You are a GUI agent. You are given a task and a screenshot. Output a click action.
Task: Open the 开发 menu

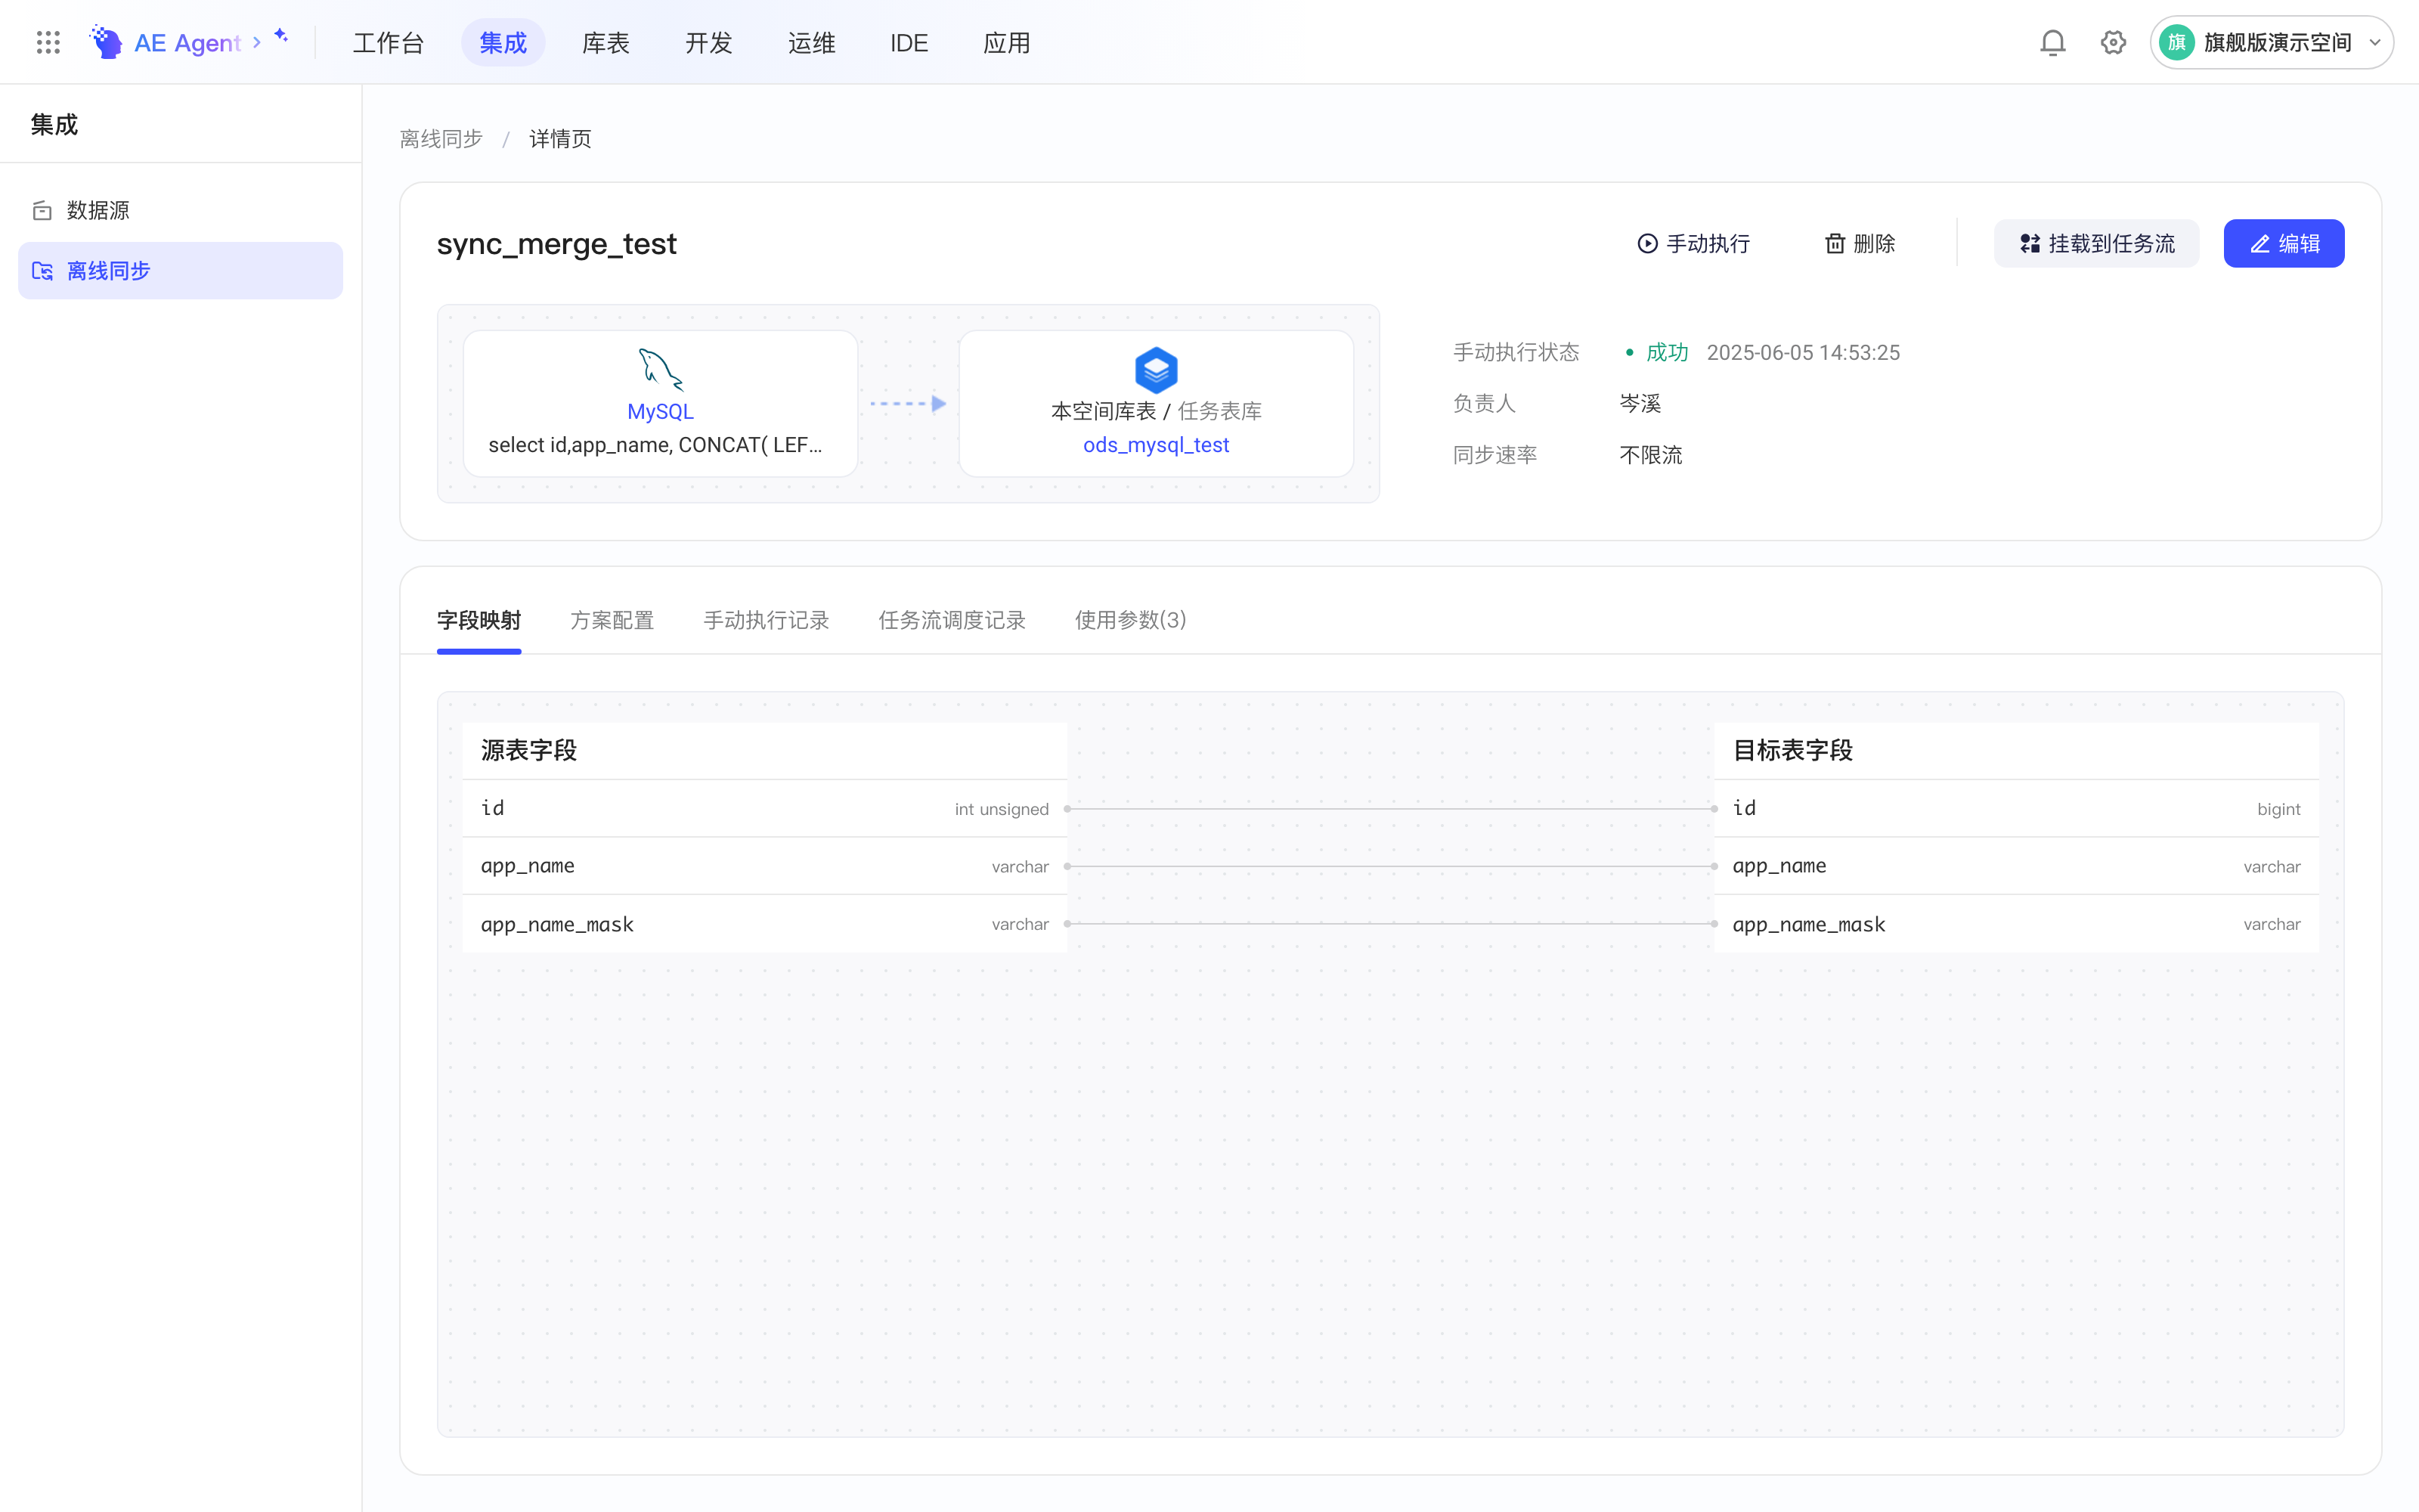coord(709,43)
